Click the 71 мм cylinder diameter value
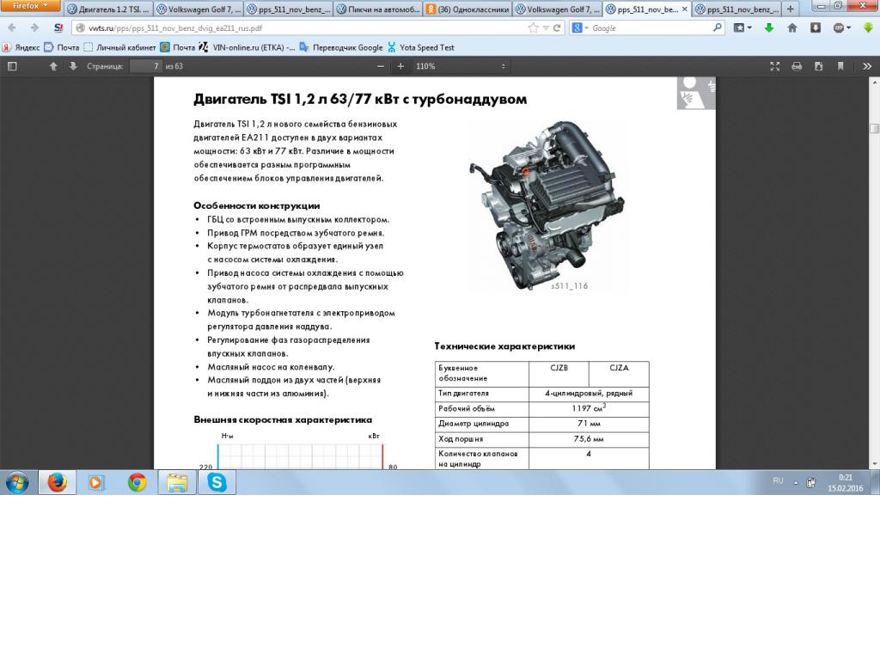Image resolution: width=880 pixels, height=660 pixels. (589, 423)
